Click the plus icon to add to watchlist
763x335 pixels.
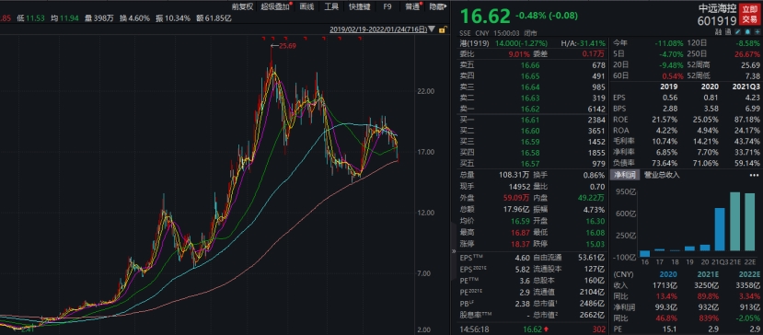[x=757, y=31]
